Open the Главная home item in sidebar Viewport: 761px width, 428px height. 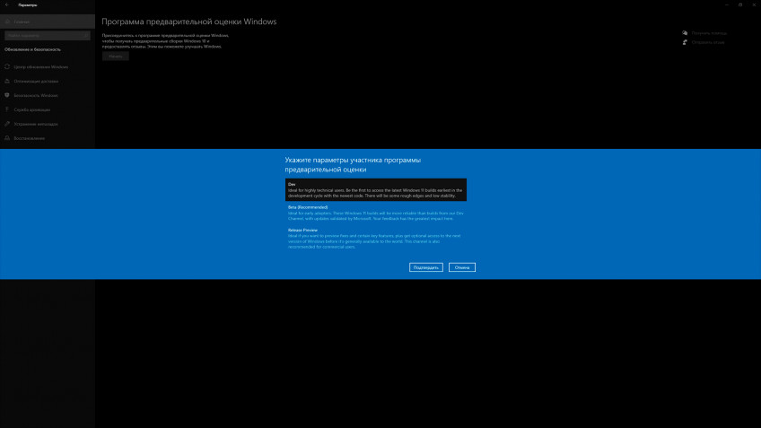(48, 22)
